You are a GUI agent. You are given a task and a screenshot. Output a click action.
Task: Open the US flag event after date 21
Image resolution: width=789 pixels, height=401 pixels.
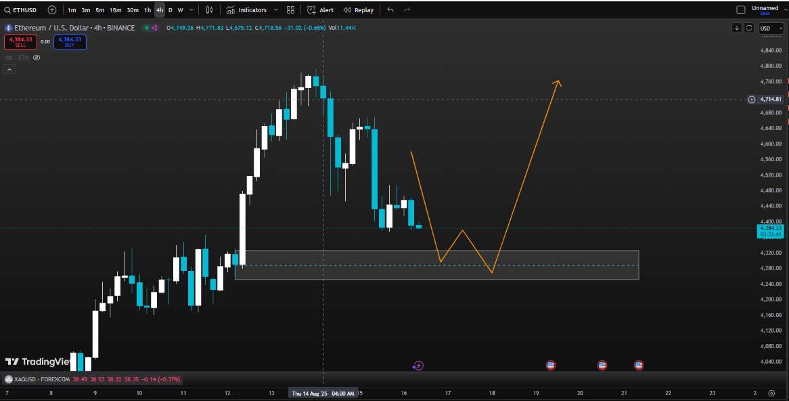[639, 365]
